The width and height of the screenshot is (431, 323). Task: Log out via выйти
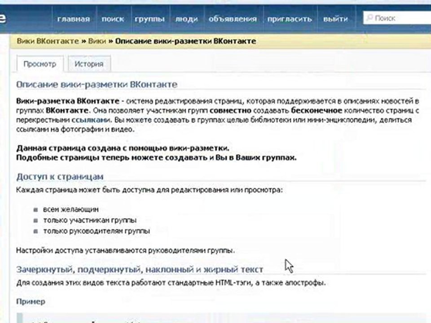pos(335,19)
